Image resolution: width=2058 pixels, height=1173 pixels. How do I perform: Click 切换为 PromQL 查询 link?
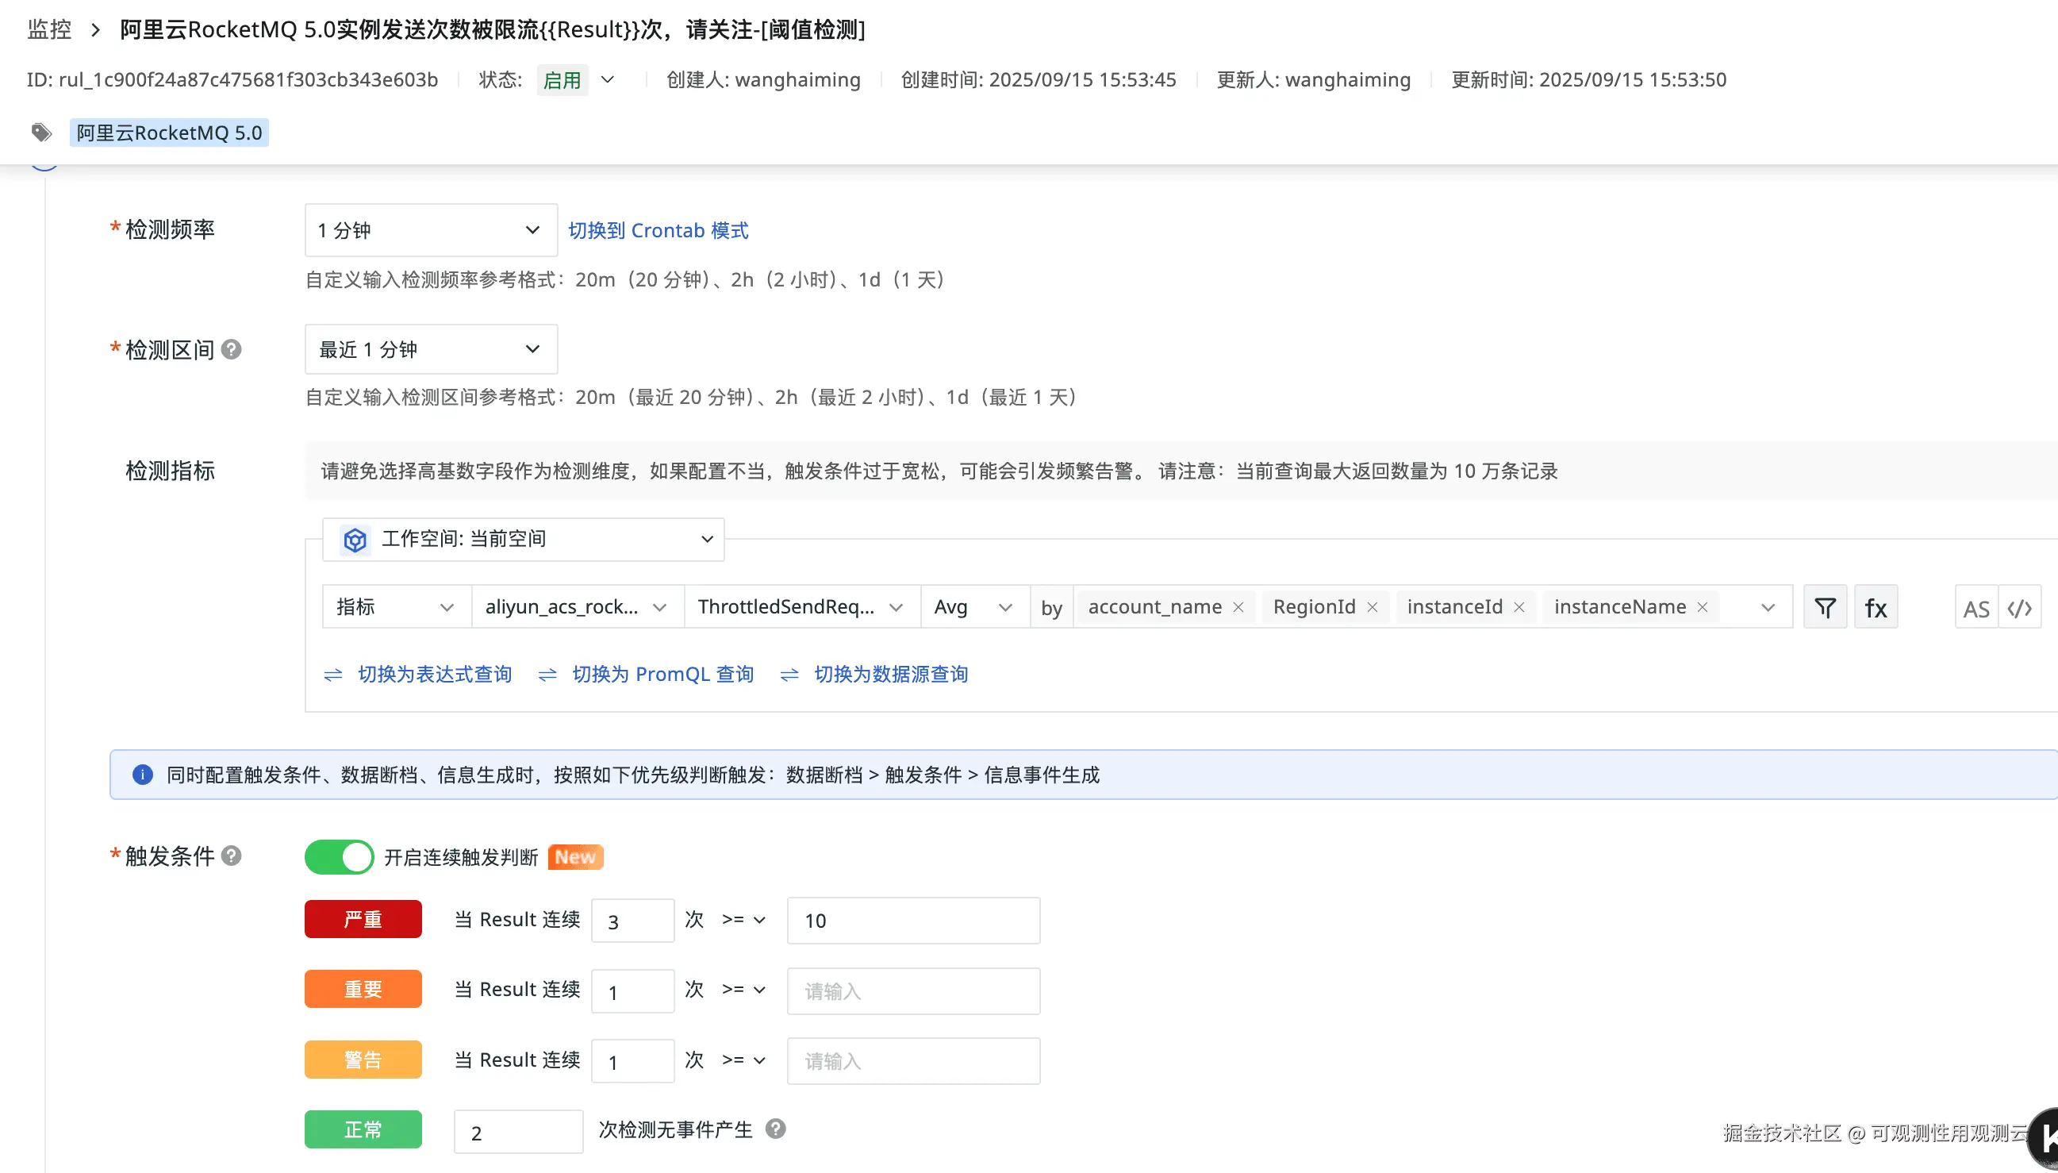(662, 675)
